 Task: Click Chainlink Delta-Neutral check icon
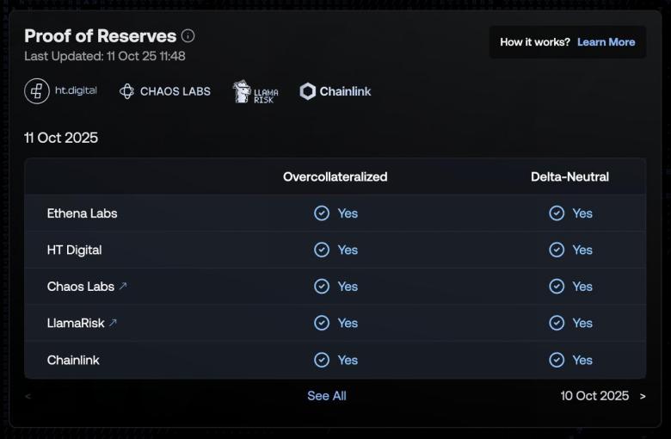click(x=557, y=360)
